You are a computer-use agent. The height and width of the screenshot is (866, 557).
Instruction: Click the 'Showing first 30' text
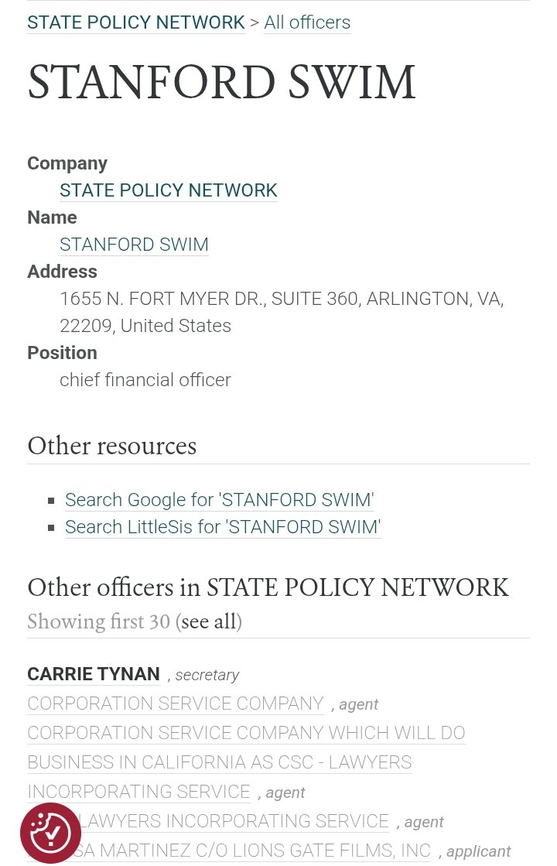[x=98, y=621]
